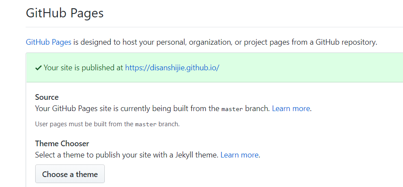Open Learn more link under Theme Chooser

[240, 155]
